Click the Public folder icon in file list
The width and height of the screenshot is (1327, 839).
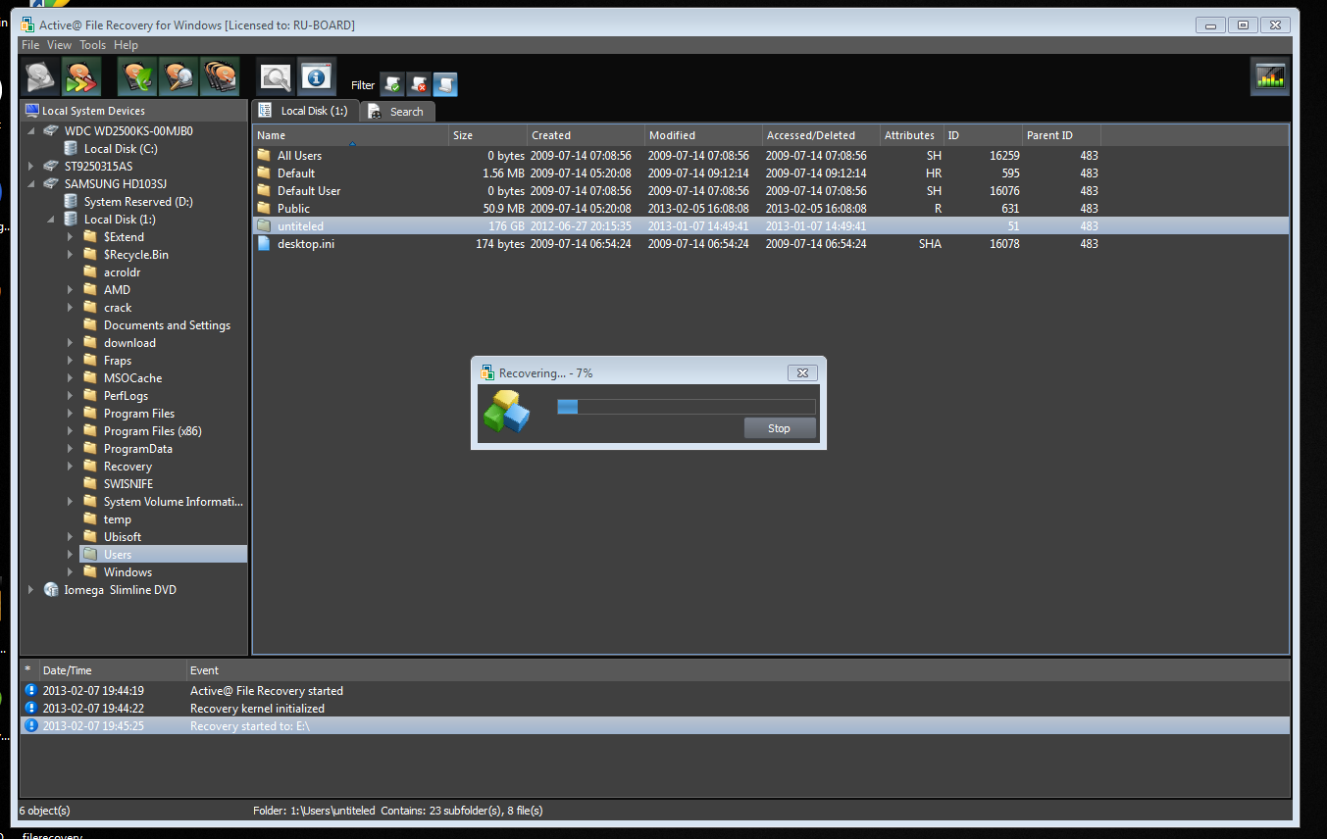(x=263, y=208)
